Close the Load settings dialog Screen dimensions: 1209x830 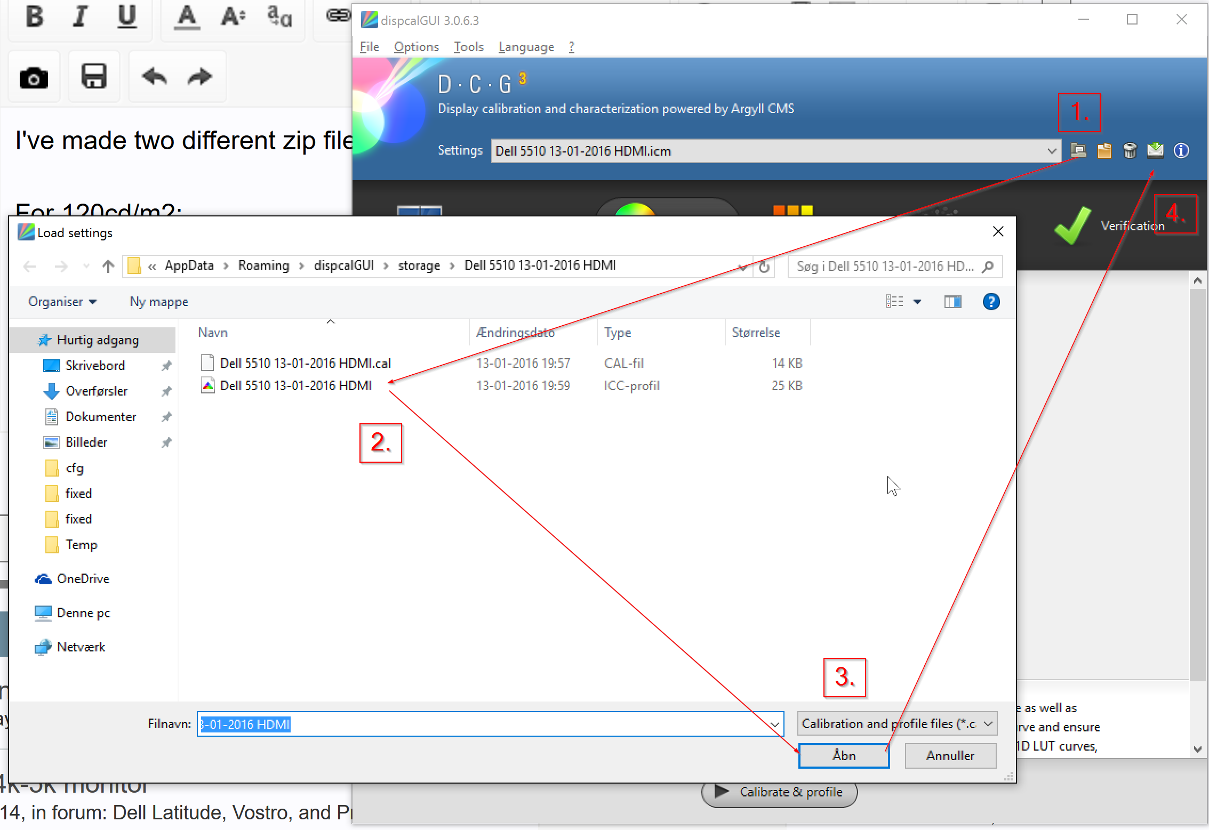coord(998,232)
